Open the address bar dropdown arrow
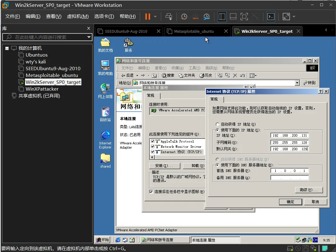Screen dimensions: 336x252 click(297, 83)
